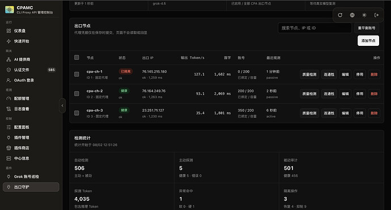391x210 pixels.
Task: Go to 插件商店 menu item
Action: pos(31,148)
